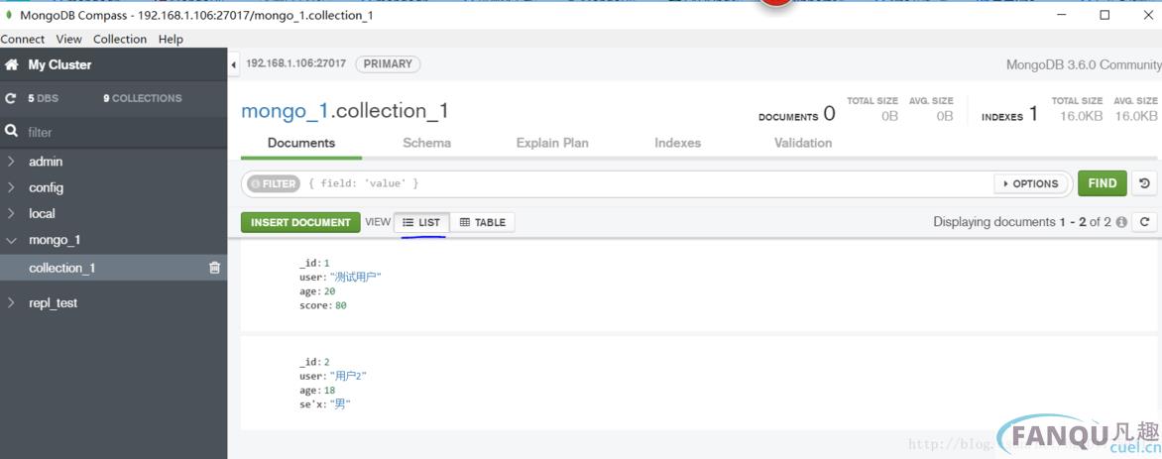Image resolution: width=1162 pixels, height=459 pixels.
Task: Click the age: 18 field
Action: tap(317, 390)
